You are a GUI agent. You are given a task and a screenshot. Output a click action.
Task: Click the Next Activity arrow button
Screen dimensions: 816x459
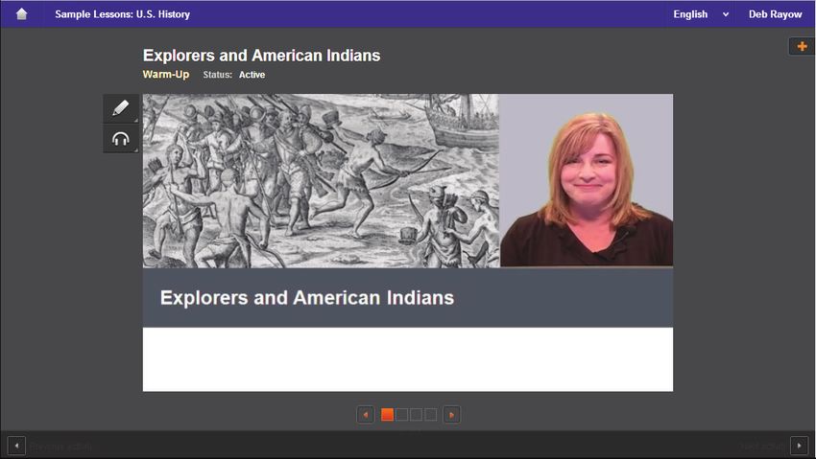tap(799, 446)
